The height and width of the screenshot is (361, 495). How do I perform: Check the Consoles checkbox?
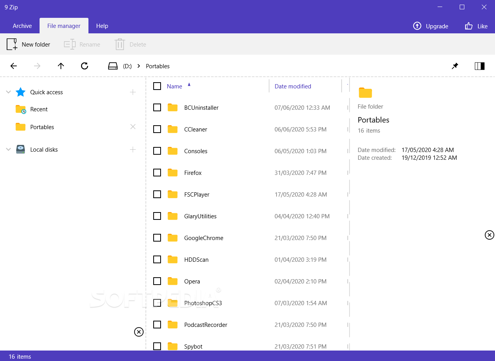click(x=157, y=151)
